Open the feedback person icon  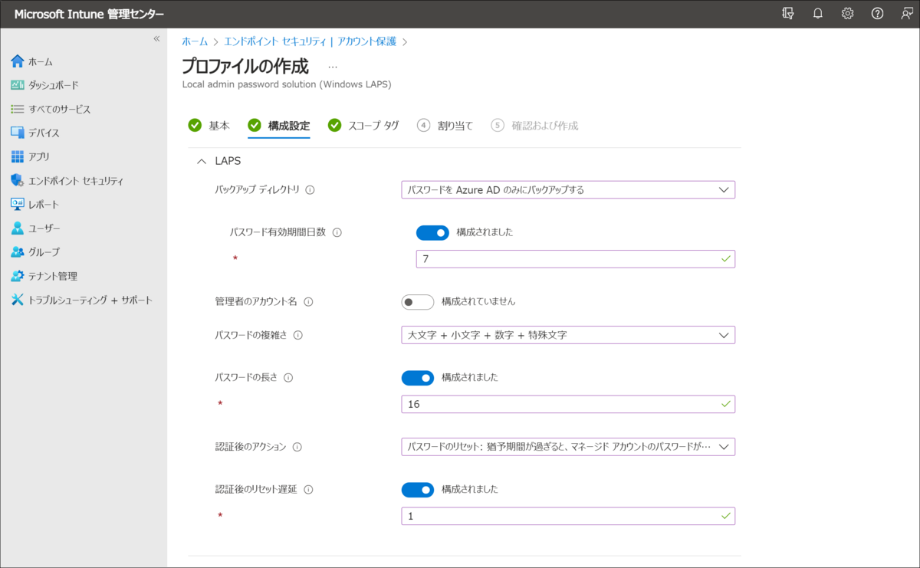tap(907, 13)
